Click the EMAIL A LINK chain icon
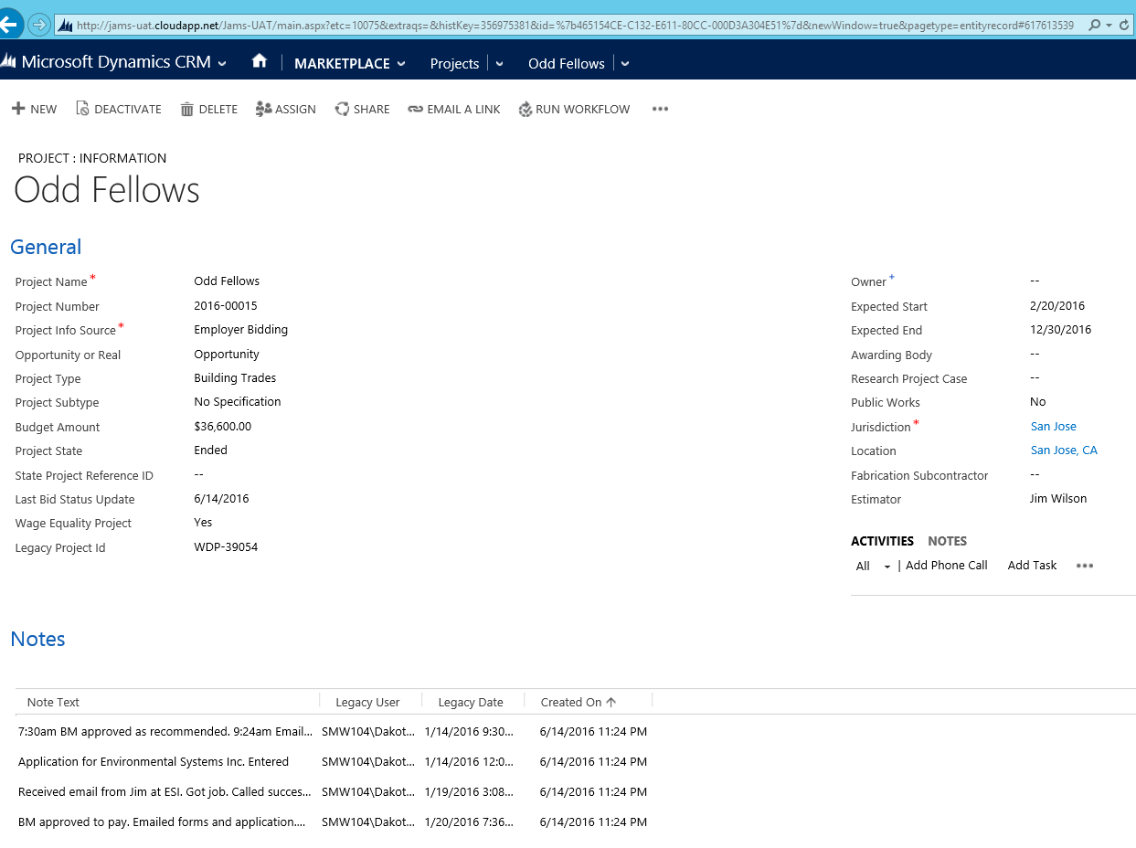 tap(416, 110)
